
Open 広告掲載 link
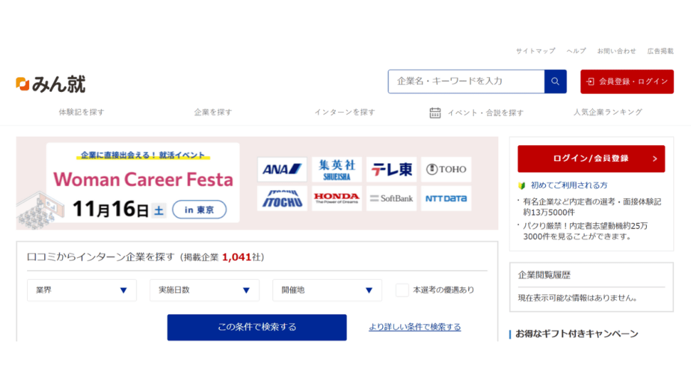point(660,51)
